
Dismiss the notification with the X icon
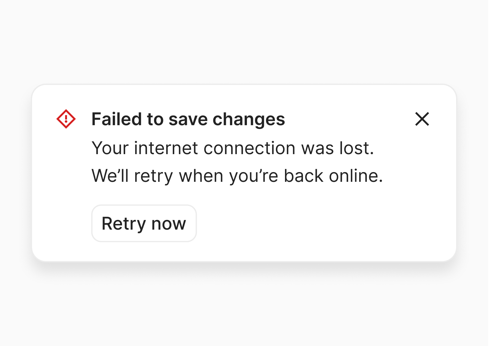422,119
